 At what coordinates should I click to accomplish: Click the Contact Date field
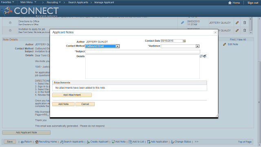click(x=172, y=41)
